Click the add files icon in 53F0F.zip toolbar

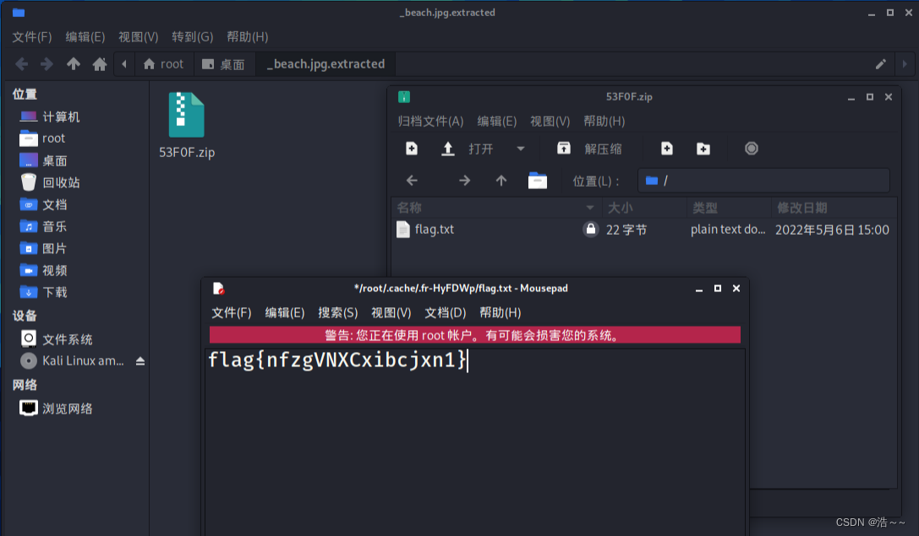click(667, 148)
